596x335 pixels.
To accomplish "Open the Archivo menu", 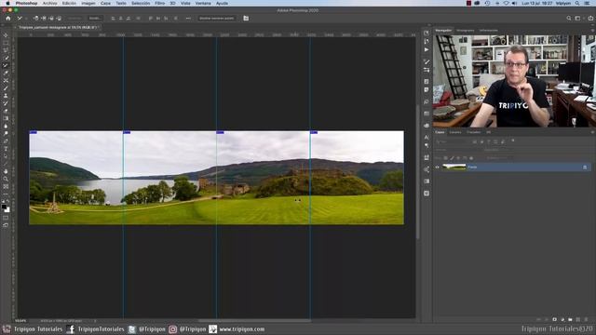I will point(49,3).
